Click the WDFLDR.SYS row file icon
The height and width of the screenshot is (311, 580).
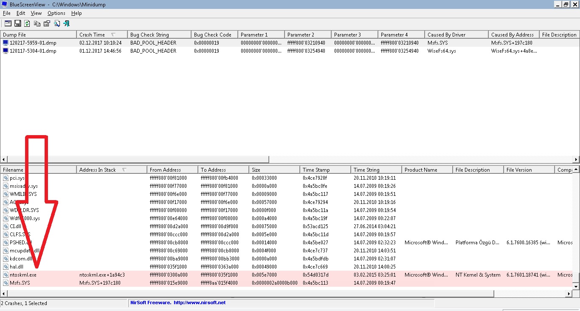[6, 210]
